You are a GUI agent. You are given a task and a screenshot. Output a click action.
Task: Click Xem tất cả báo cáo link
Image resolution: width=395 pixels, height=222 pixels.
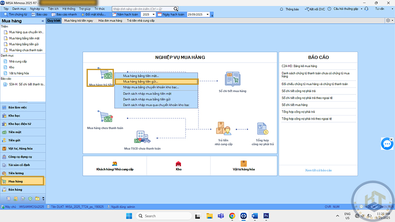pos(318,170)
